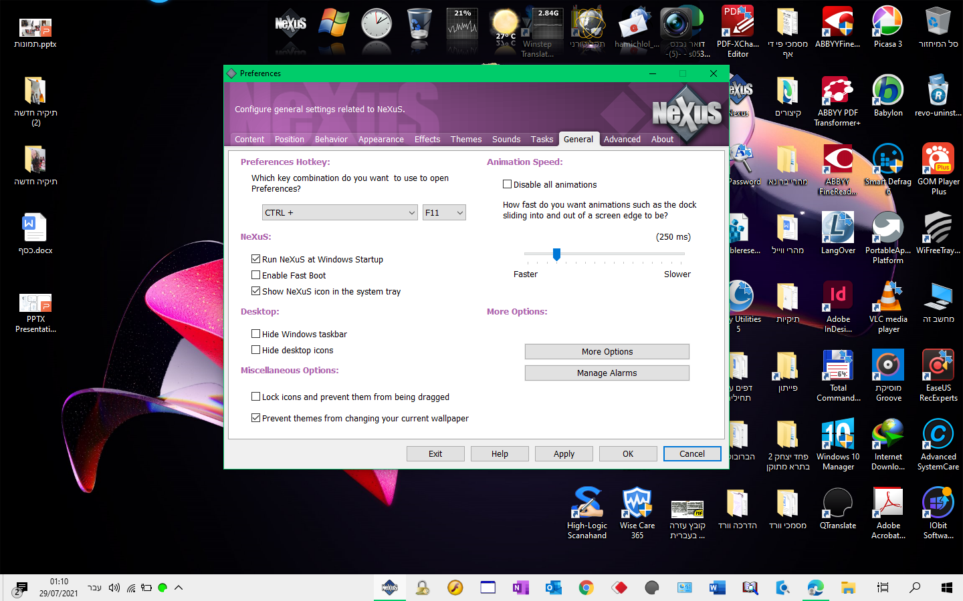The width and height of the screenshot is (963, 601).
Task: Toggle Run NeXuS at Windows Startup
Action: (255, 259)
